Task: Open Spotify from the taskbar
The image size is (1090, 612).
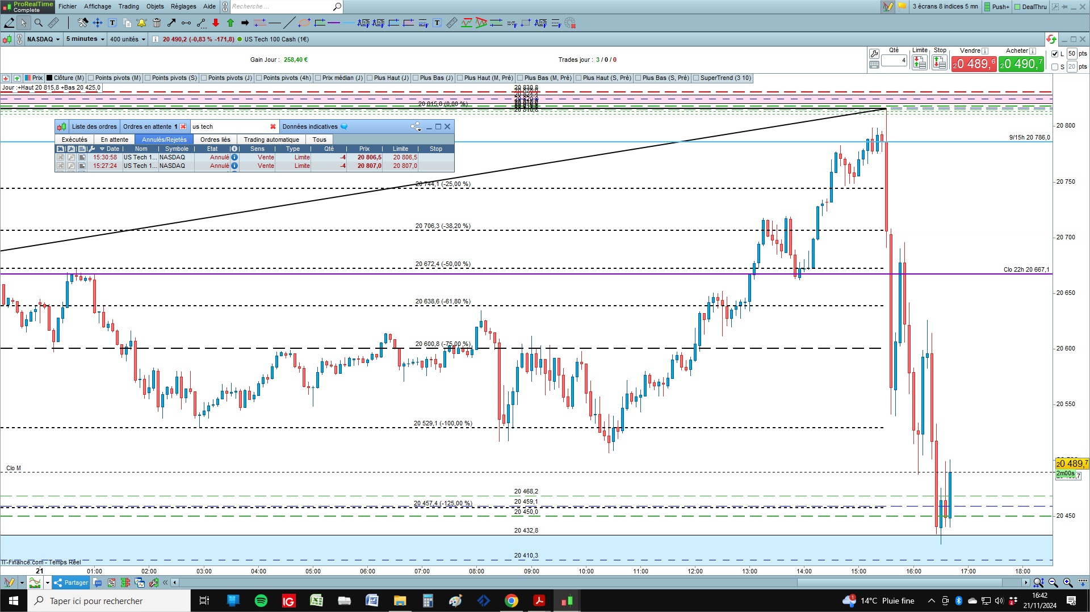Action: tap(261, 601)
